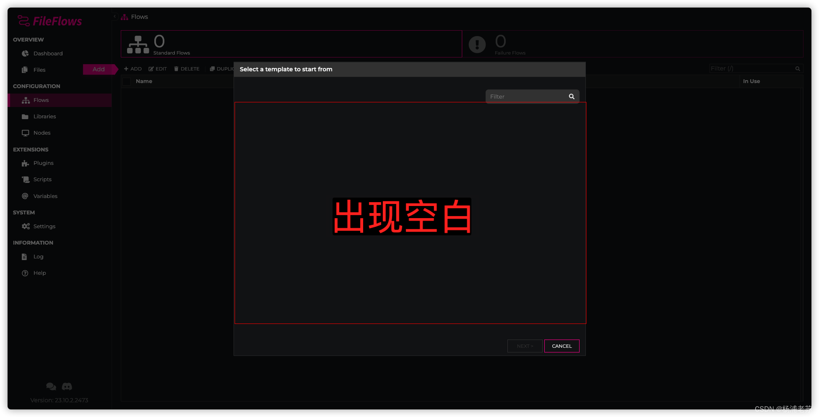Open the Scripts page
Viewport: 819px width, 417px height.
tap(42, 179)
